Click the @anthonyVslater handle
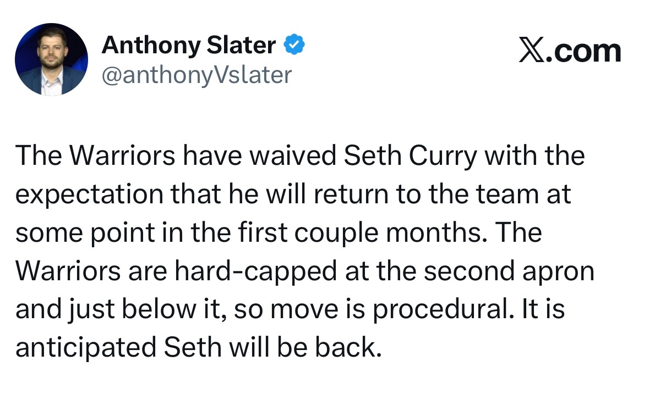 pyautogui.click(x=197, y=75)
